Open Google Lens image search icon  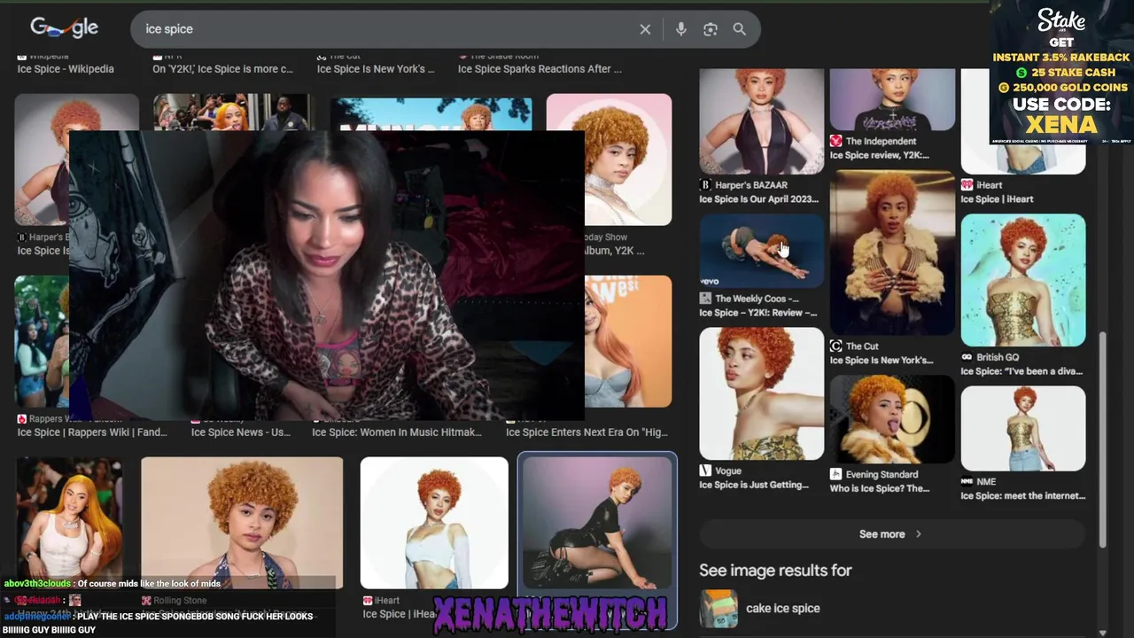[710, 29]
